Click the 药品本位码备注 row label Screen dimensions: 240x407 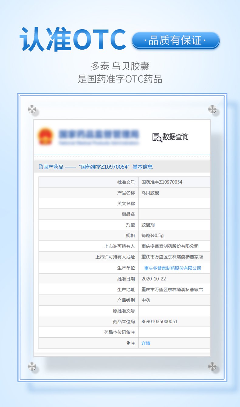click(x=119, y=332)
